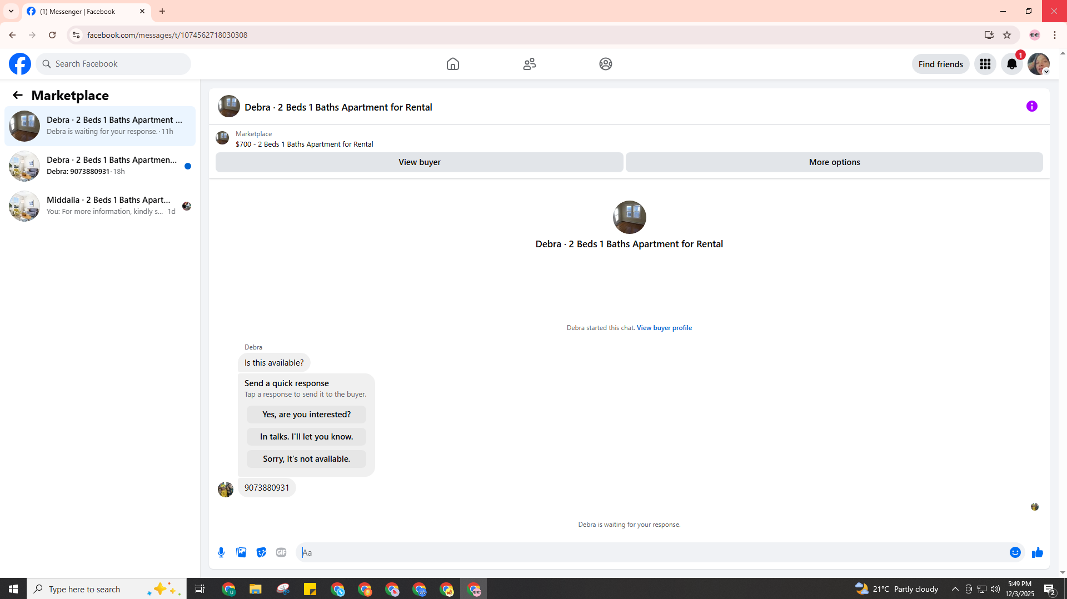1067x599 pixels.
Task: Click the Search Facebook field
Action: [x=113, y=64]
